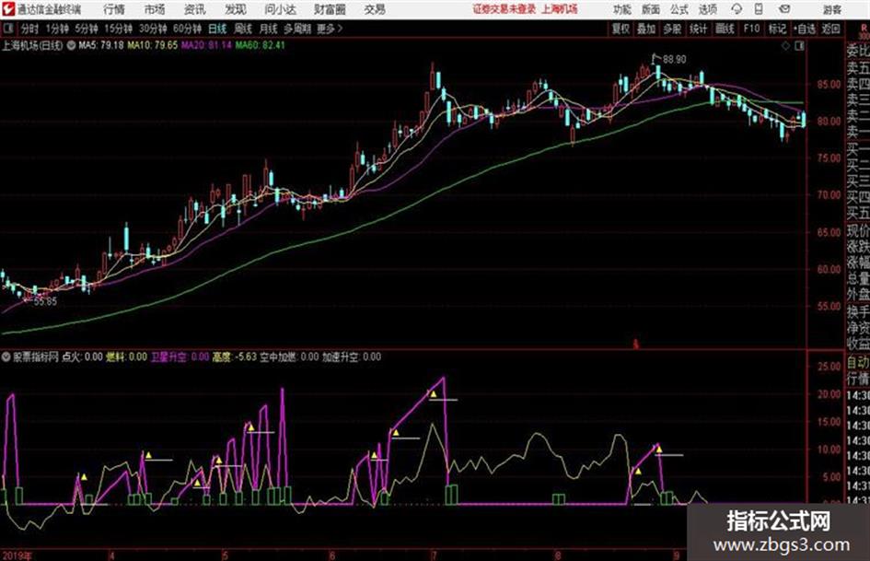
Task: Select the 月线 monthly period
Action: coord(269,29)
